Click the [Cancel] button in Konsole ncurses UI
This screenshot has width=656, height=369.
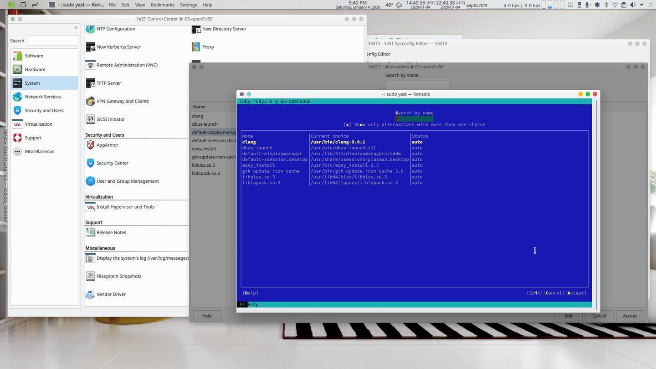pyautogui.click(x=554, y=293)
